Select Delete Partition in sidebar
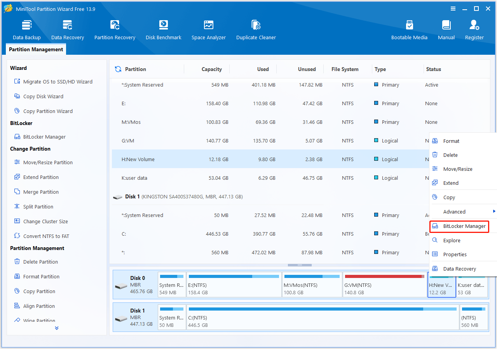This screenshot has width=497, height=349. (x=36, y=262)
